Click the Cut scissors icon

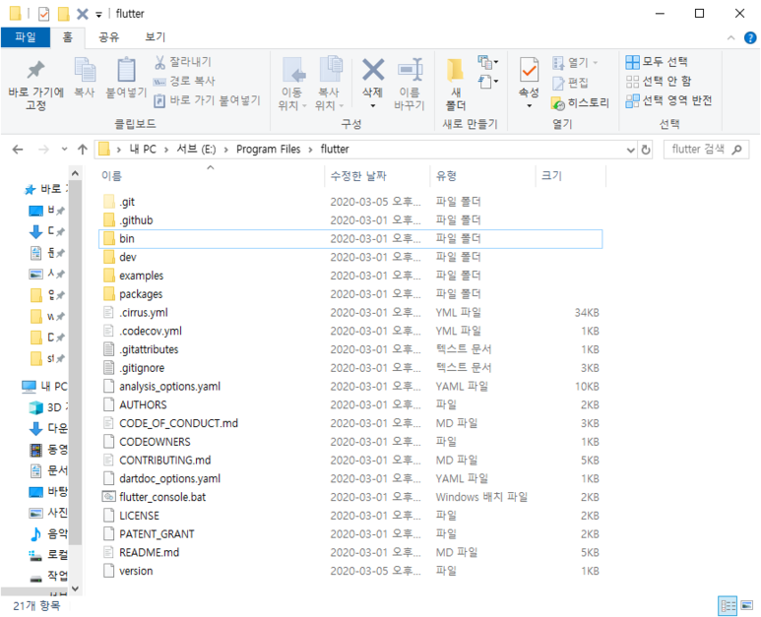159,62
